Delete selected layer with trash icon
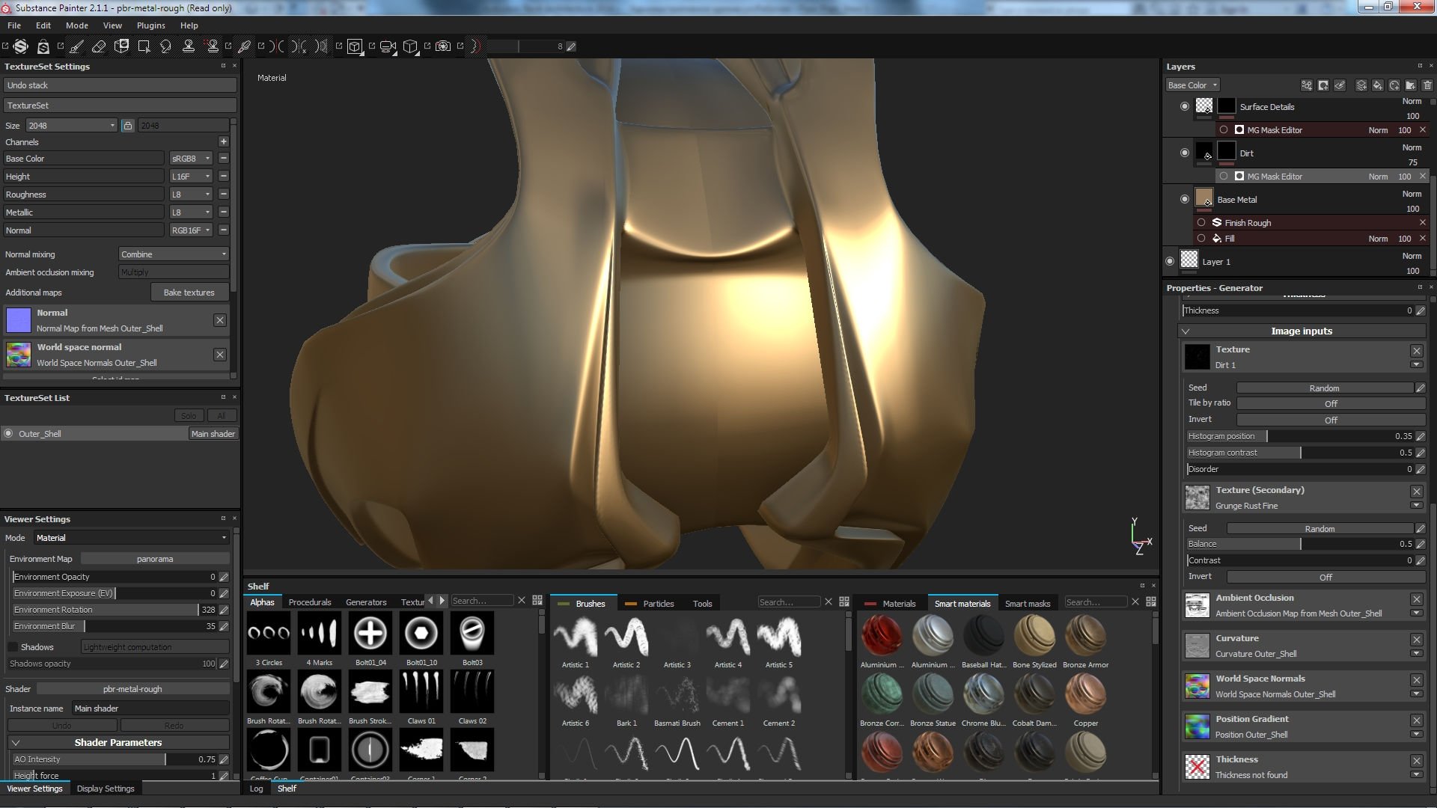1437x808 pixels. click(x=1427, y=85)
